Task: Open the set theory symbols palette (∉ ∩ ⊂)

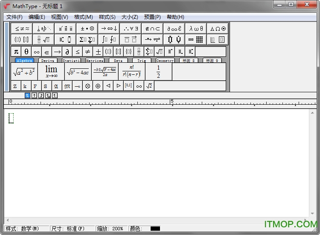Action: coord(152,29)
